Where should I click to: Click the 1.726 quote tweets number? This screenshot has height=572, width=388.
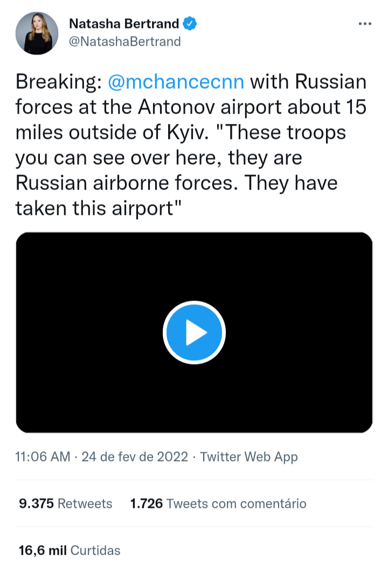tap(146, 504)
